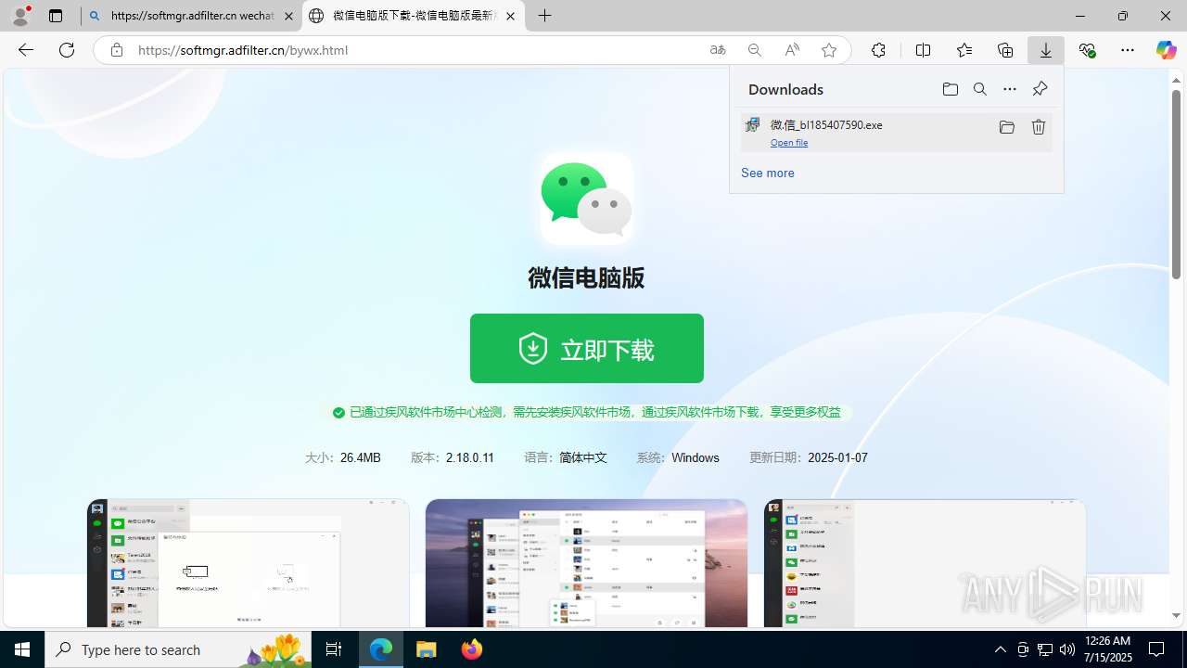Open the Windows Start menu

point(22,649)
